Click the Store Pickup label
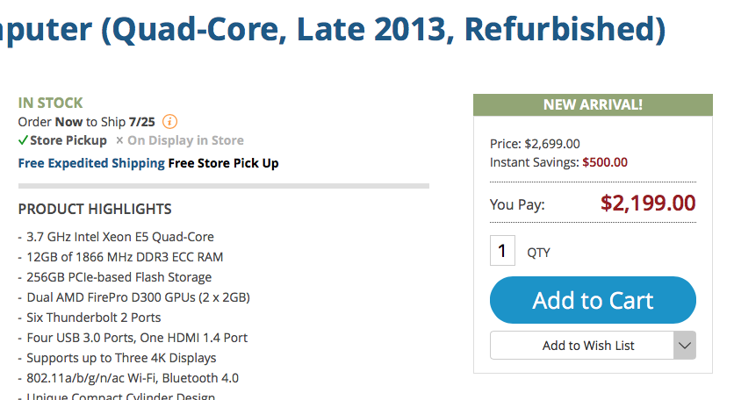This screenshot has width=734, height=400. (x=68, y=140)
